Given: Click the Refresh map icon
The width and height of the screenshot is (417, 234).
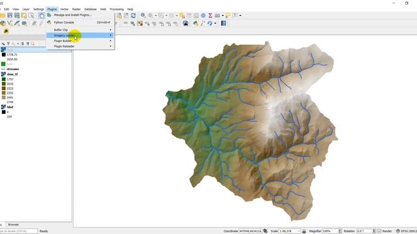Looking at the screenshot, I should pos(133,16).
